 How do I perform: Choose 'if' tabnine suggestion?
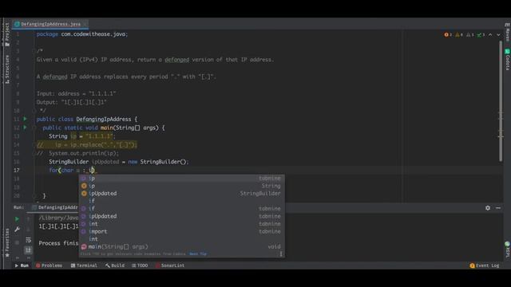tap(182, 209)
